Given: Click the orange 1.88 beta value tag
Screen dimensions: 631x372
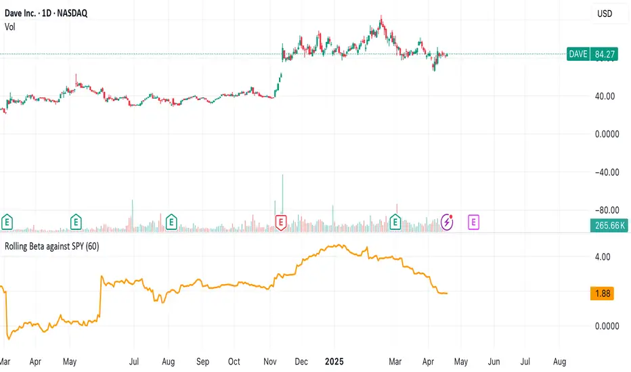Looking at the screenshot, I should [602, 294].
